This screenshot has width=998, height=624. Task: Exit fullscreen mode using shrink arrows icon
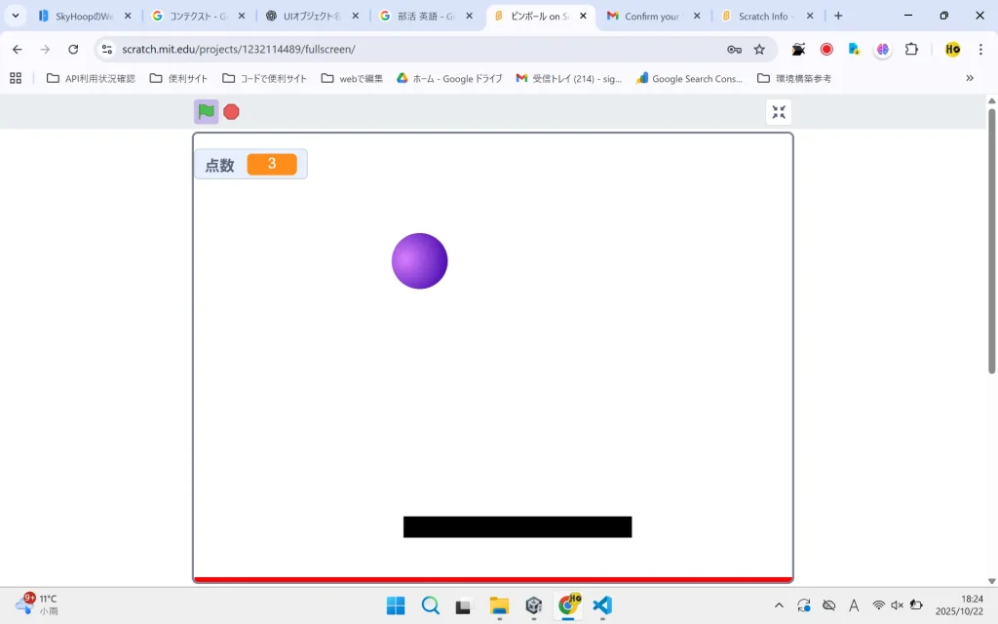click(x=779, y=112)
